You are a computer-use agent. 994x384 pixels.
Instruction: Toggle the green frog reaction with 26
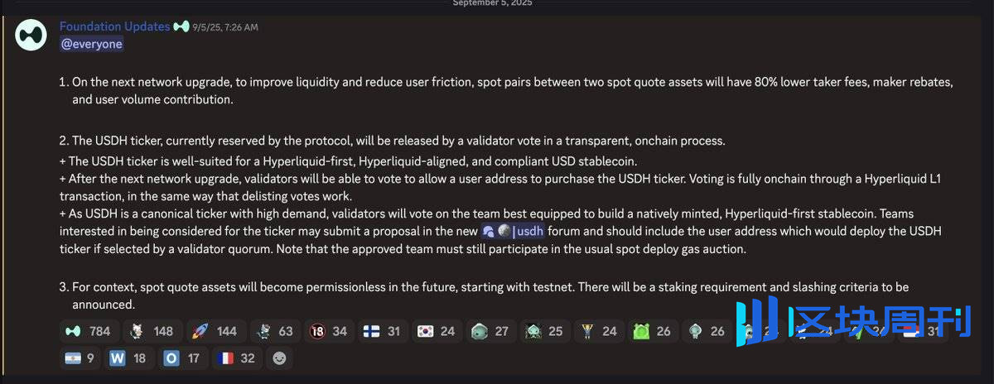[x=650, y=331]
